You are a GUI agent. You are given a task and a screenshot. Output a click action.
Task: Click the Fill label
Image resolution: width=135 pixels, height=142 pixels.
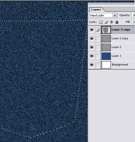click(x=128, y=22)
